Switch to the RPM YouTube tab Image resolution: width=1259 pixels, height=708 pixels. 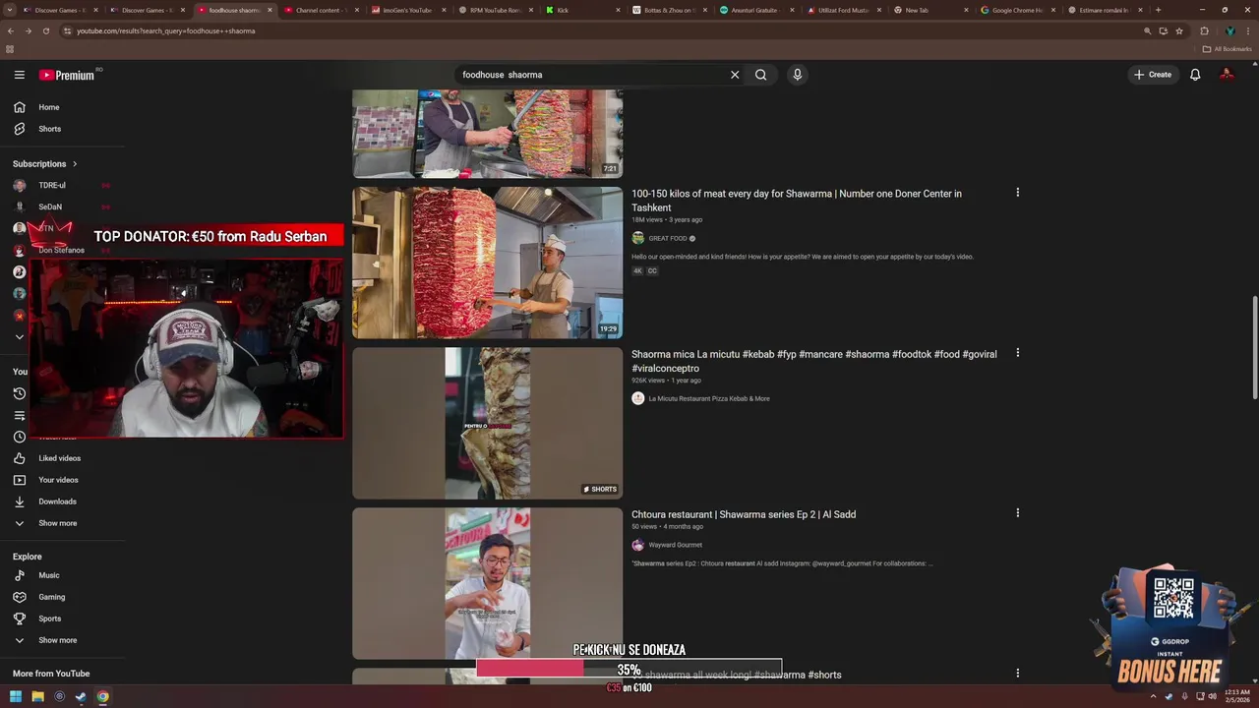[495, 10]
